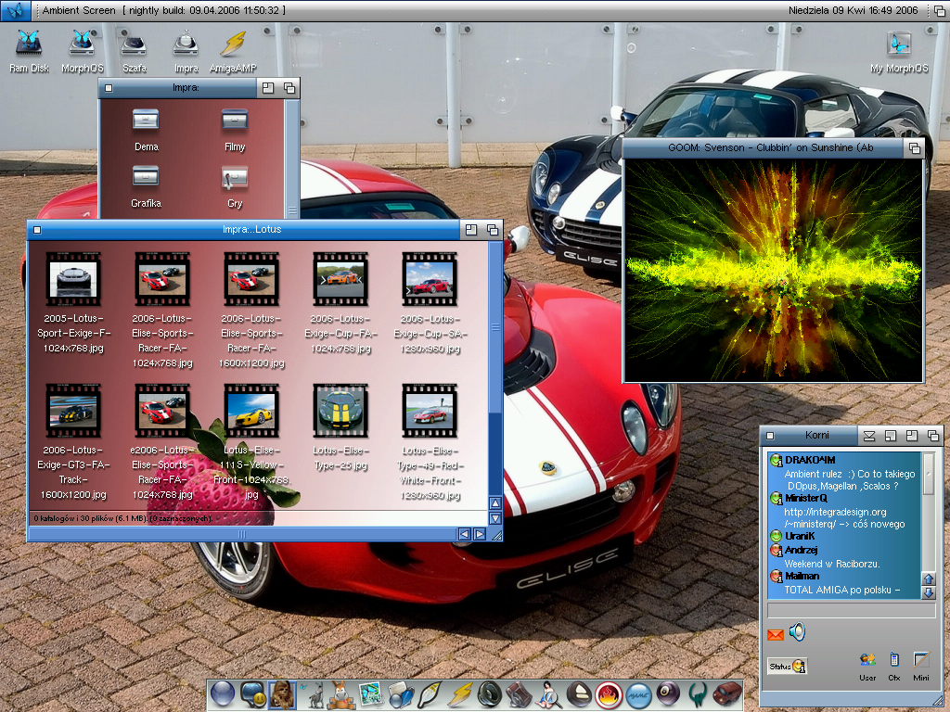Viewport: 950px width, 712px height.
Task: Open the loudspeaker icon in the dock
Action: [490, 694]
